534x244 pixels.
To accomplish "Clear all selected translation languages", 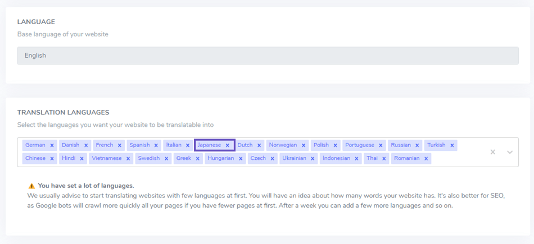I will point(492,152).
